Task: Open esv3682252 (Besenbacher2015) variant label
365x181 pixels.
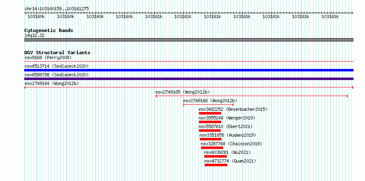Action: coord(233,109)
